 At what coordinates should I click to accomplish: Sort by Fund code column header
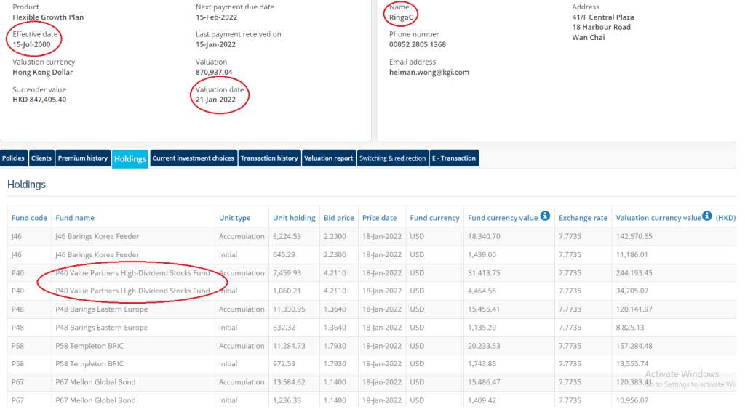[x=29, y=218]
